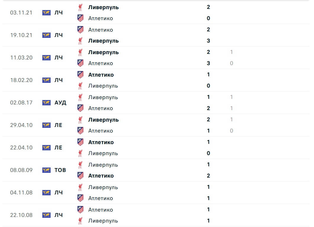This screenshot has width=314, height=227.
Task: Click Liverpool crest in 29.04.10 match
Action: (x=80, y=120)
